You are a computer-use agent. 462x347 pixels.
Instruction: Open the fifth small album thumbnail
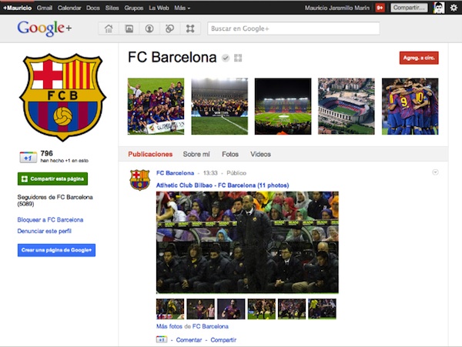[x=292, y=309]
